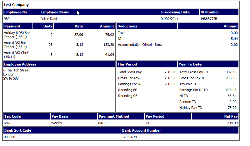Select the Employee No header
This screenshot has height=146, width=250.
[22, 12]
